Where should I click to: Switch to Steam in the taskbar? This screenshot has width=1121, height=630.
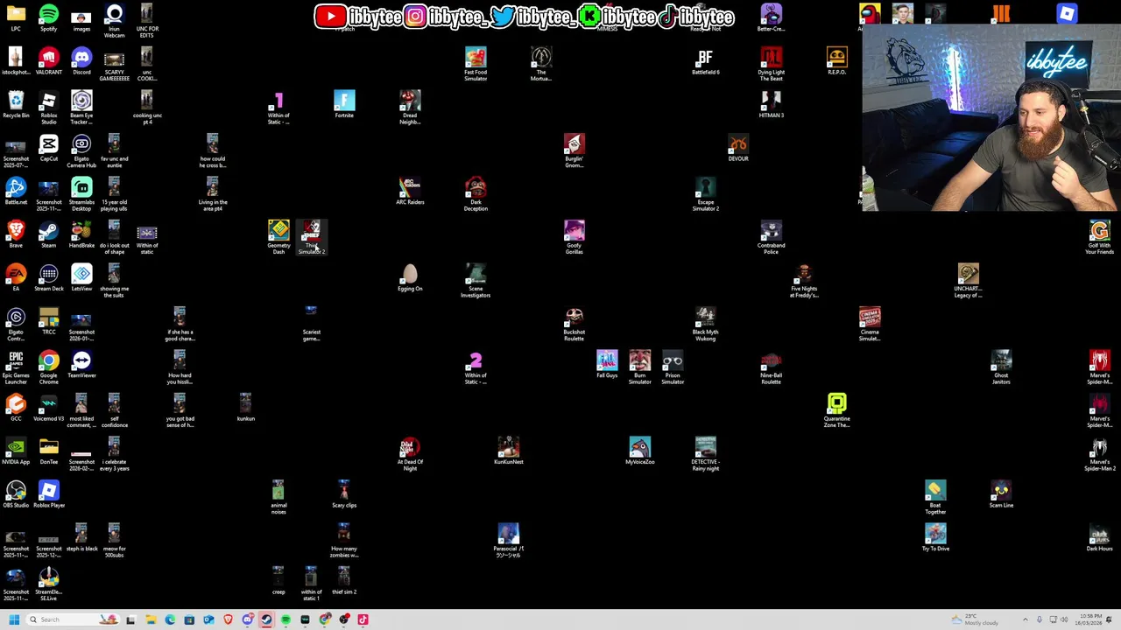coord(266,619)
